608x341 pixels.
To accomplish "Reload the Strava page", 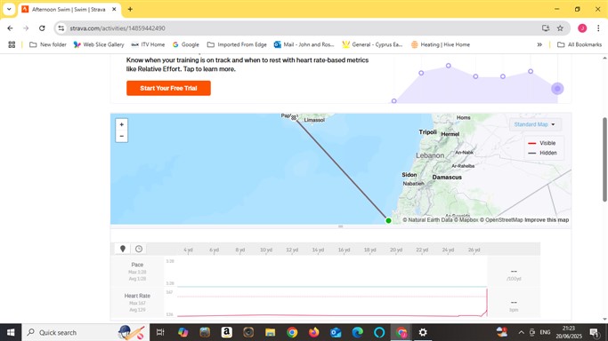I will coord(42,28).
